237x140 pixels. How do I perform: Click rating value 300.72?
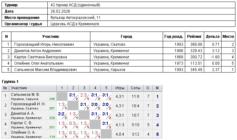click(x=196, y=57)
